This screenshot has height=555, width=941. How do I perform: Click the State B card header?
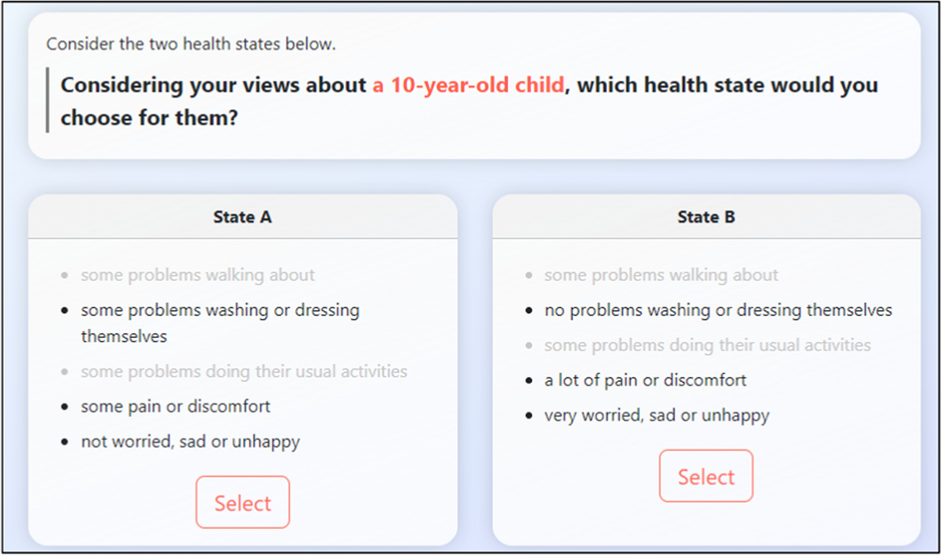click(706, 217)
